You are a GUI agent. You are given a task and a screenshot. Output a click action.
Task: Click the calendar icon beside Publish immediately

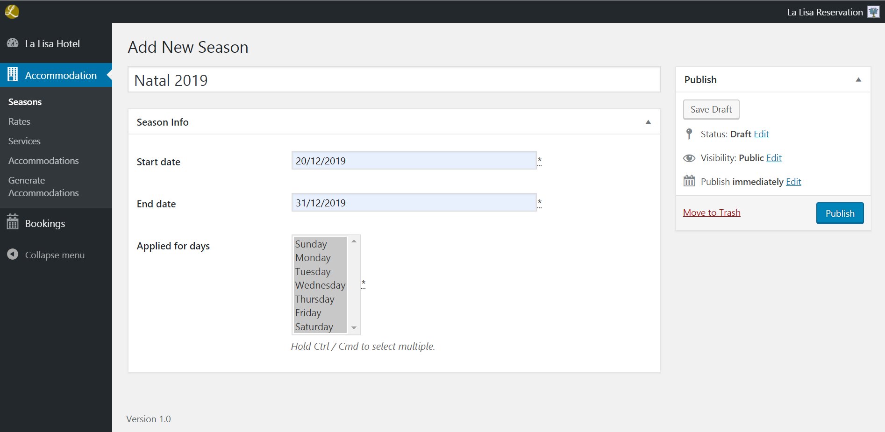[689, 181]
